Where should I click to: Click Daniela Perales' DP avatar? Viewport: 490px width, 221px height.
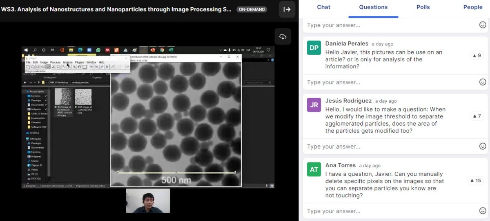(314, 48)
